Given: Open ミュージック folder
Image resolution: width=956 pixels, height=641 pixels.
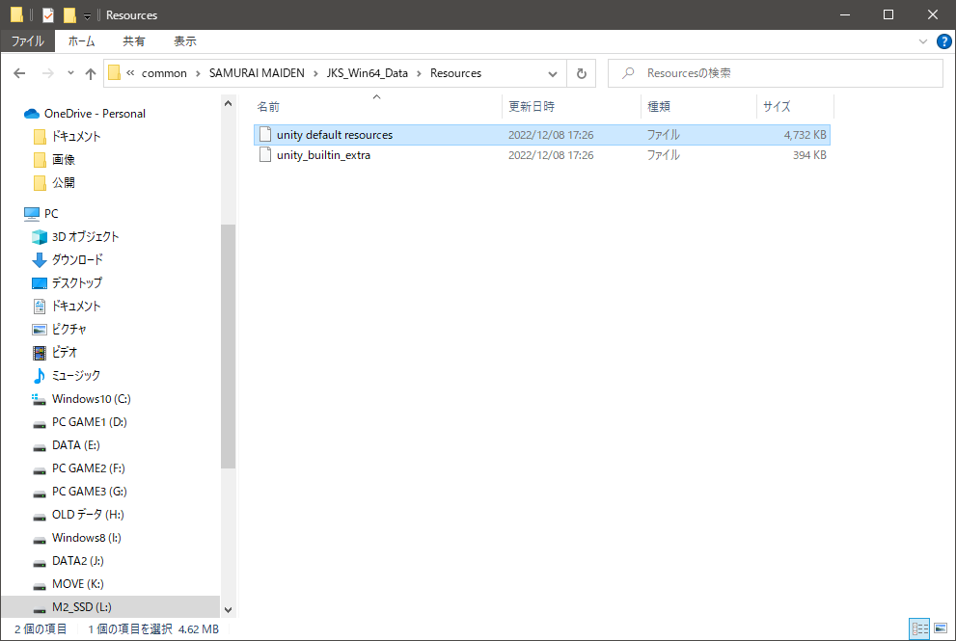Looking at the screenshot, I should [x=75, y=375].
